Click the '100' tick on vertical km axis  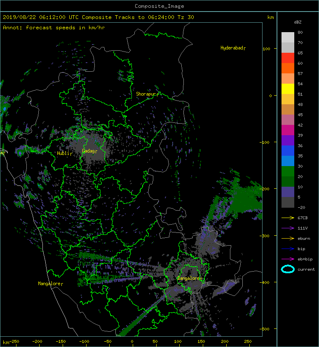coord(266,49)
